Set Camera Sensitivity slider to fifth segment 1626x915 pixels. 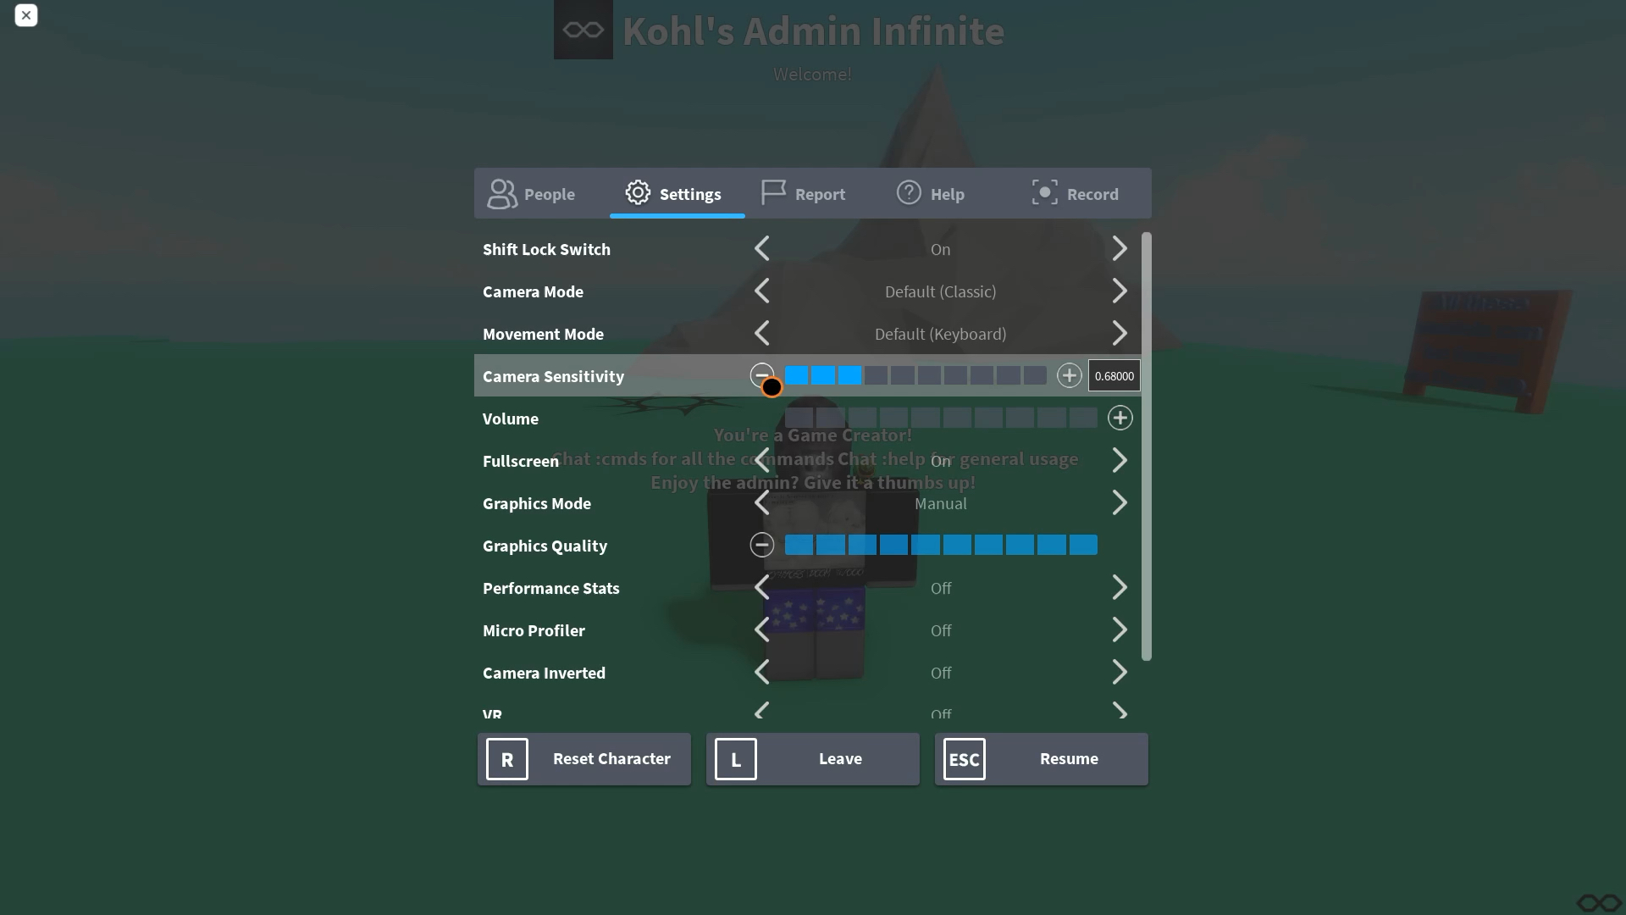pos(903,375)
